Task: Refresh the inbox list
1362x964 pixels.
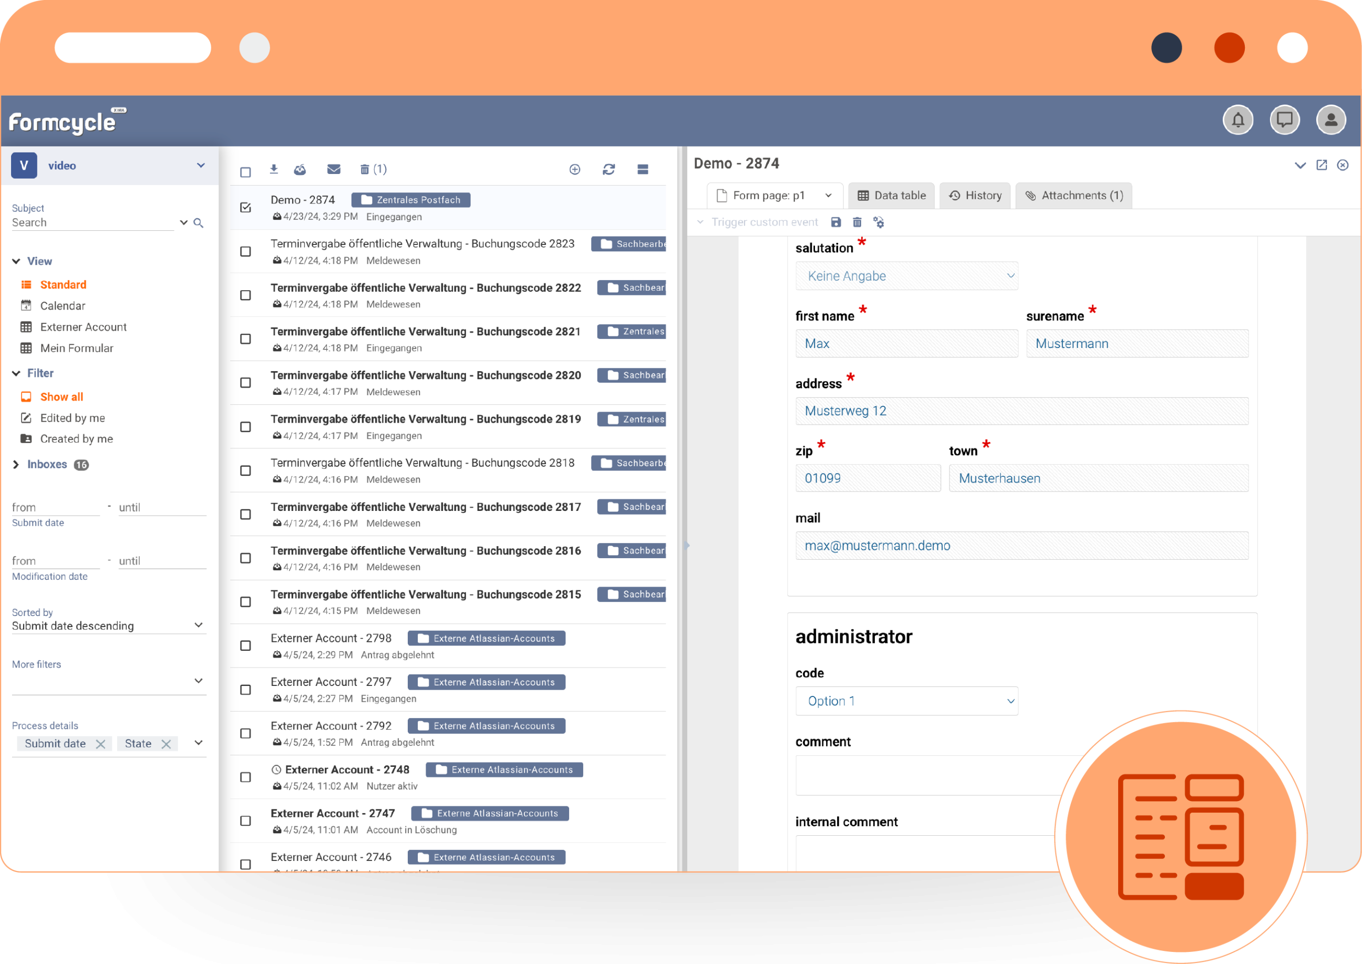Action: pos(609,169)
